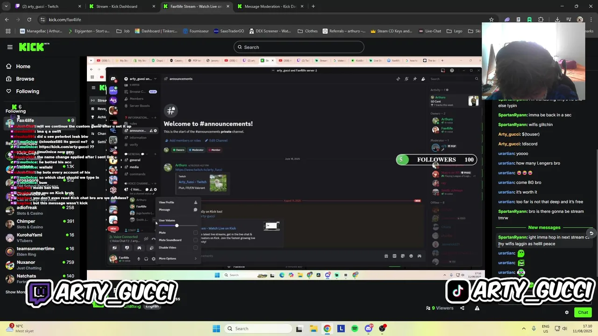Toggle deafen headphones in streamed Discord user panel
This screenshot has width=598, height=336.
click(146, 259)
